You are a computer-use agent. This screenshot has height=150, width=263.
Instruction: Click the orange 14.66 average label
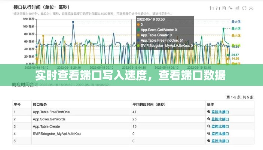coord(235,58)
